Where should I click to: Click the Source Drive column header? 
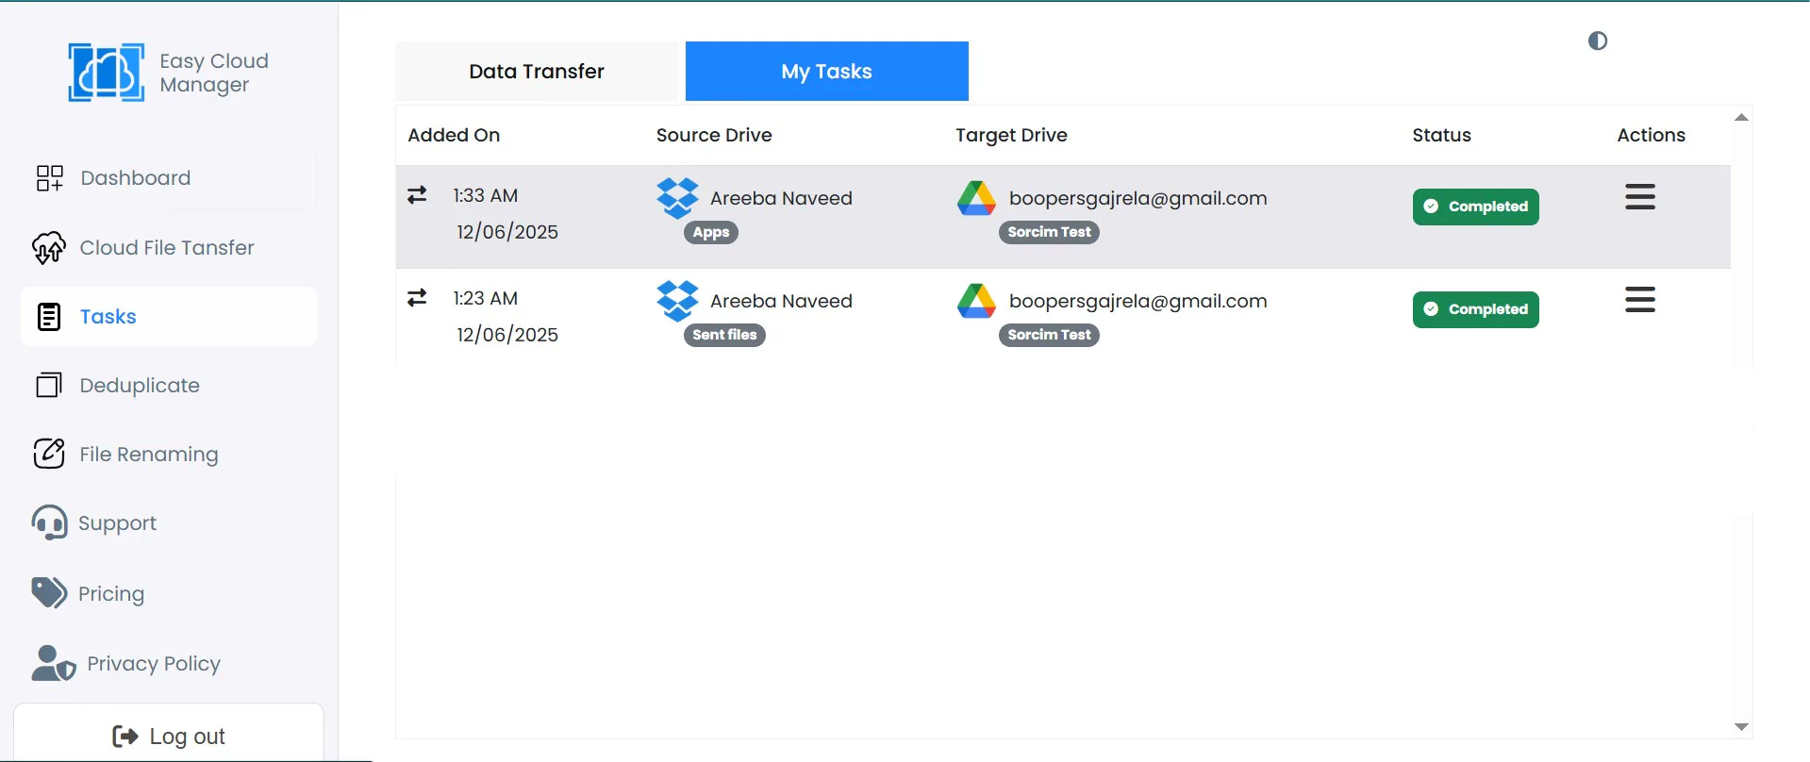(x=714, y=135)
